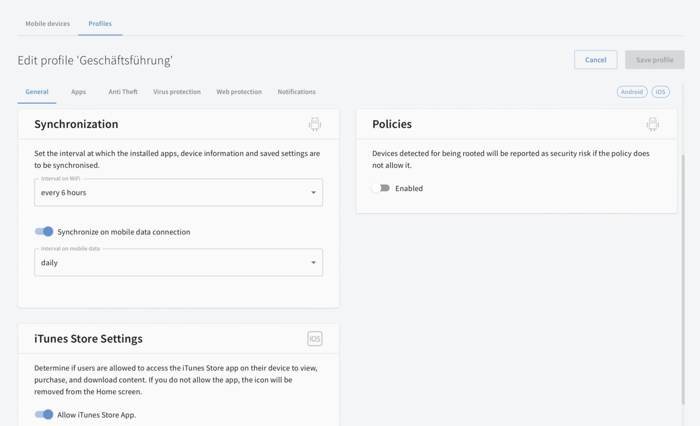Select the Android platform filter chip

point(631,92)
